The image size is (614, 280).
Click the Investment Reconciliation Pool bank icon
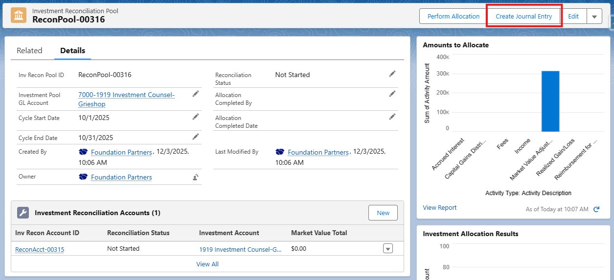[19, 15]
